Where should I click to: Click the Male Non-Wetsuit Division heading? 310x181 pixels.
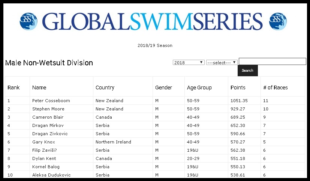(49, 63)
